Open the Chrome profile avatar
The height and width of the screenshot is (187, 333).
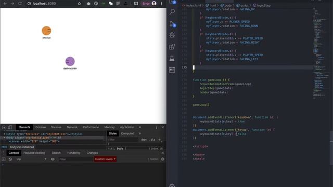pos(154,4)
